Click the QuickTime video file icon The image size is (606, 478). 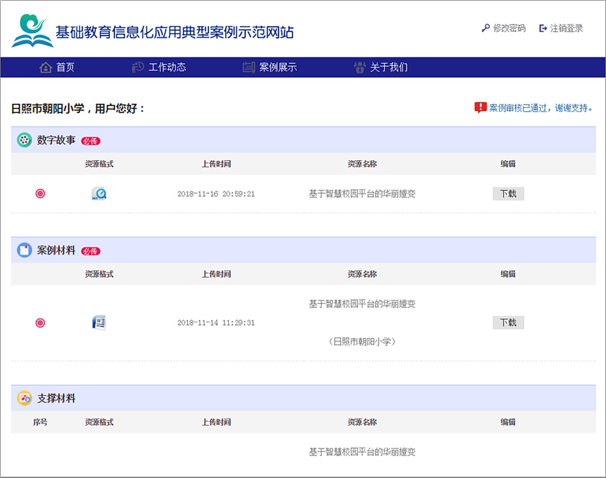[x=99, y=193]
